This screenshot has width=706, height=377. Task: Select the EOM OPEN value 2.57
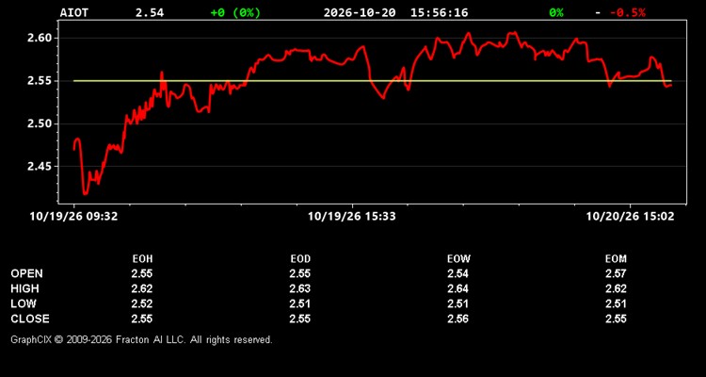tap(616, 273)
